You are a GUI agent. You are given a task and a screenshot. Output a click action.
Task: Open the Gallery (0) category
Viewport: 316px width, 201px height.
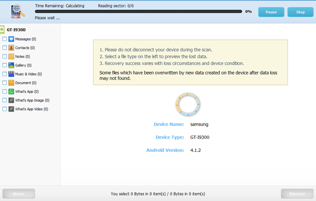(23, 65)
